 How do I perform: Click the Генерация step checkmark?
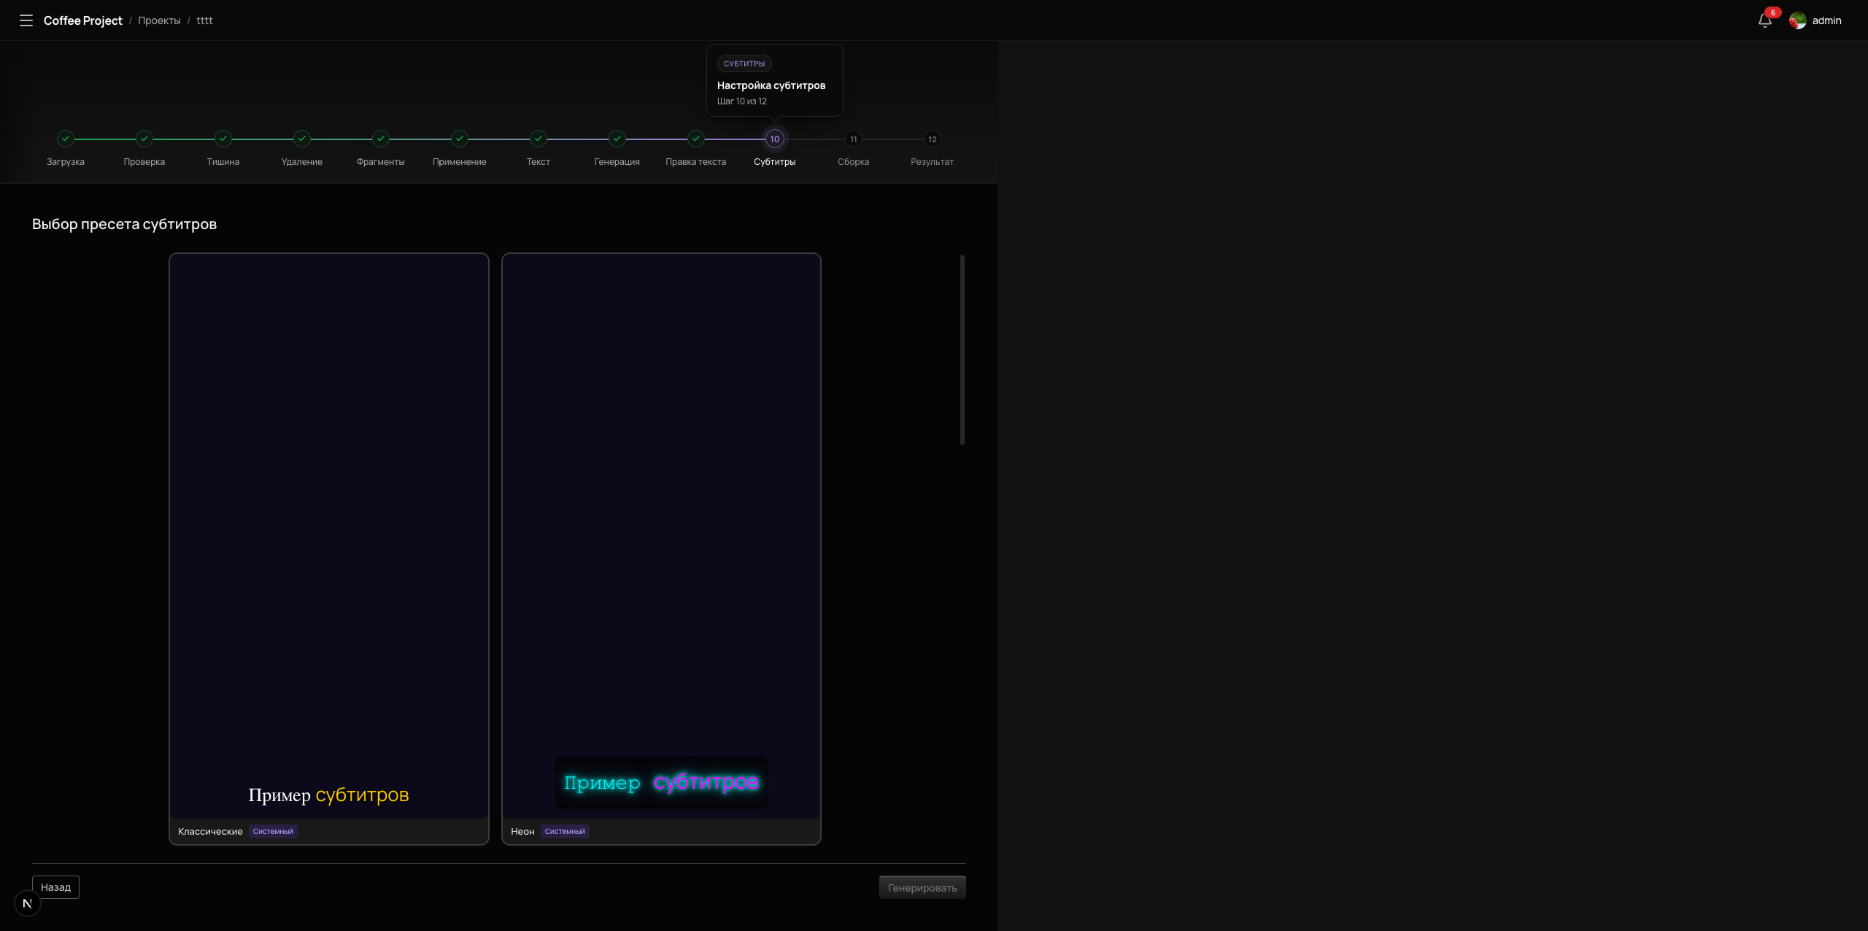tap(617, 139)
